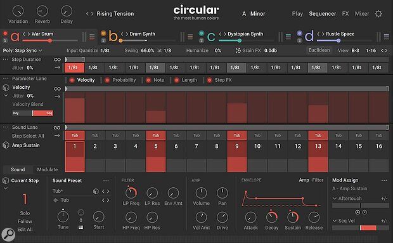Click the Amp Sustain dice icon

[x=6, y=145]
